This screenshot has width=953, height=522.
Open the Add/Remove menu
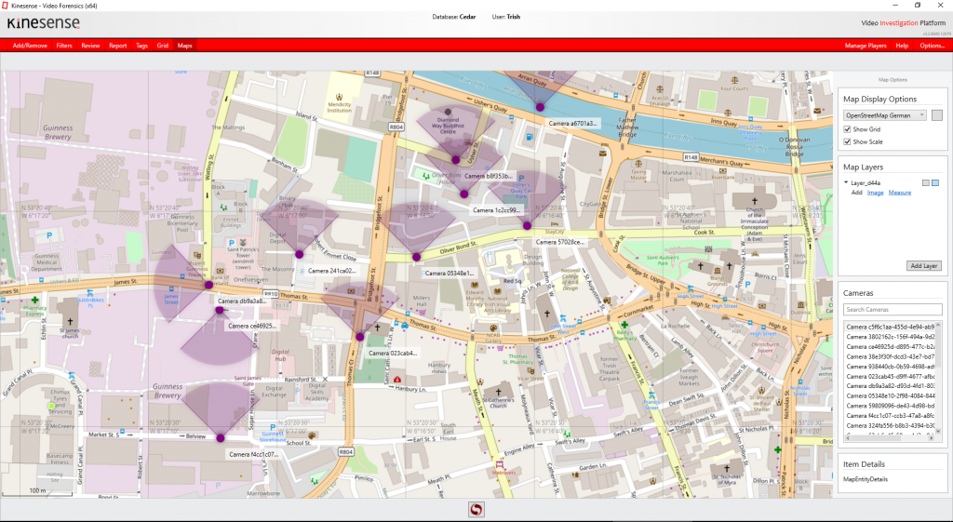[30, 46]
